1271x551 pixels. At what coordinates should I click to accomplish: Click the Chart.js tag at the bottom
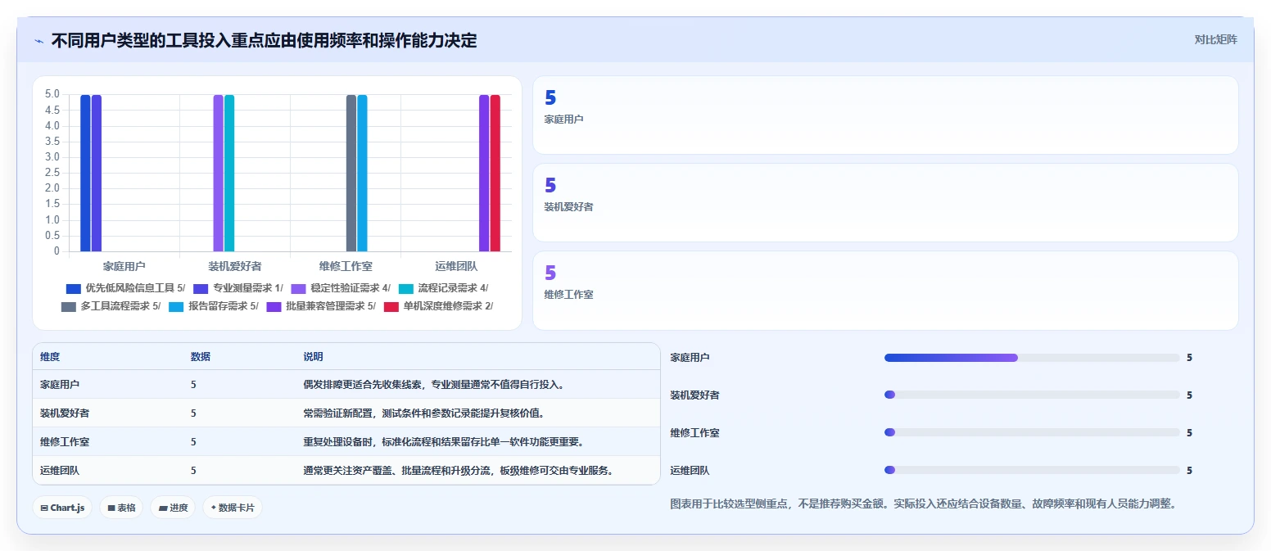coord(62,508)
